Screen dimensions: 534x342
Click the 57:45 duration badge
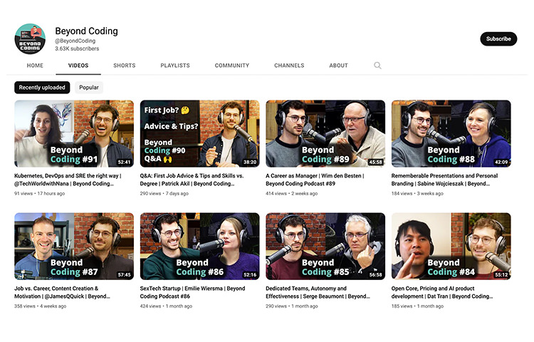tap(124, 274)
